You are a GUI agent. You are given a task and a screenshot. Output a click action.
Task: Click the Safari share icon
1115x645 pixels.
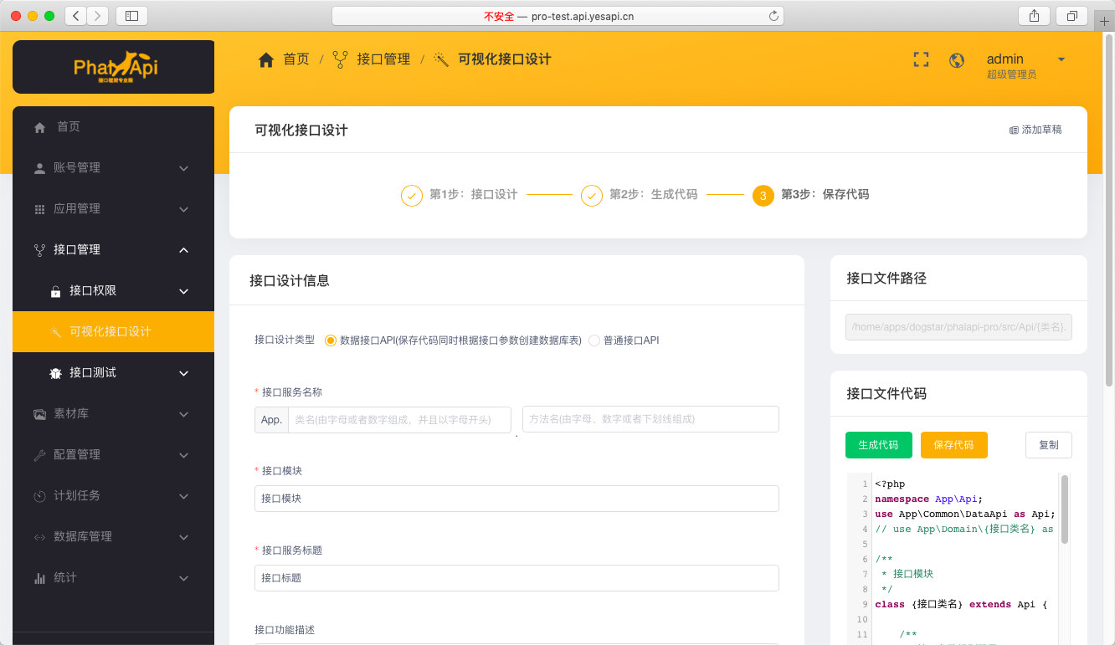click(x=1035, y=16)
